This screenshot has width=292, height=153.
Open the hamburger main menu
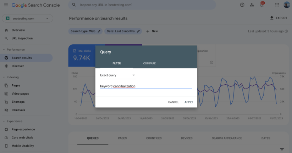(x=6, y=5)
